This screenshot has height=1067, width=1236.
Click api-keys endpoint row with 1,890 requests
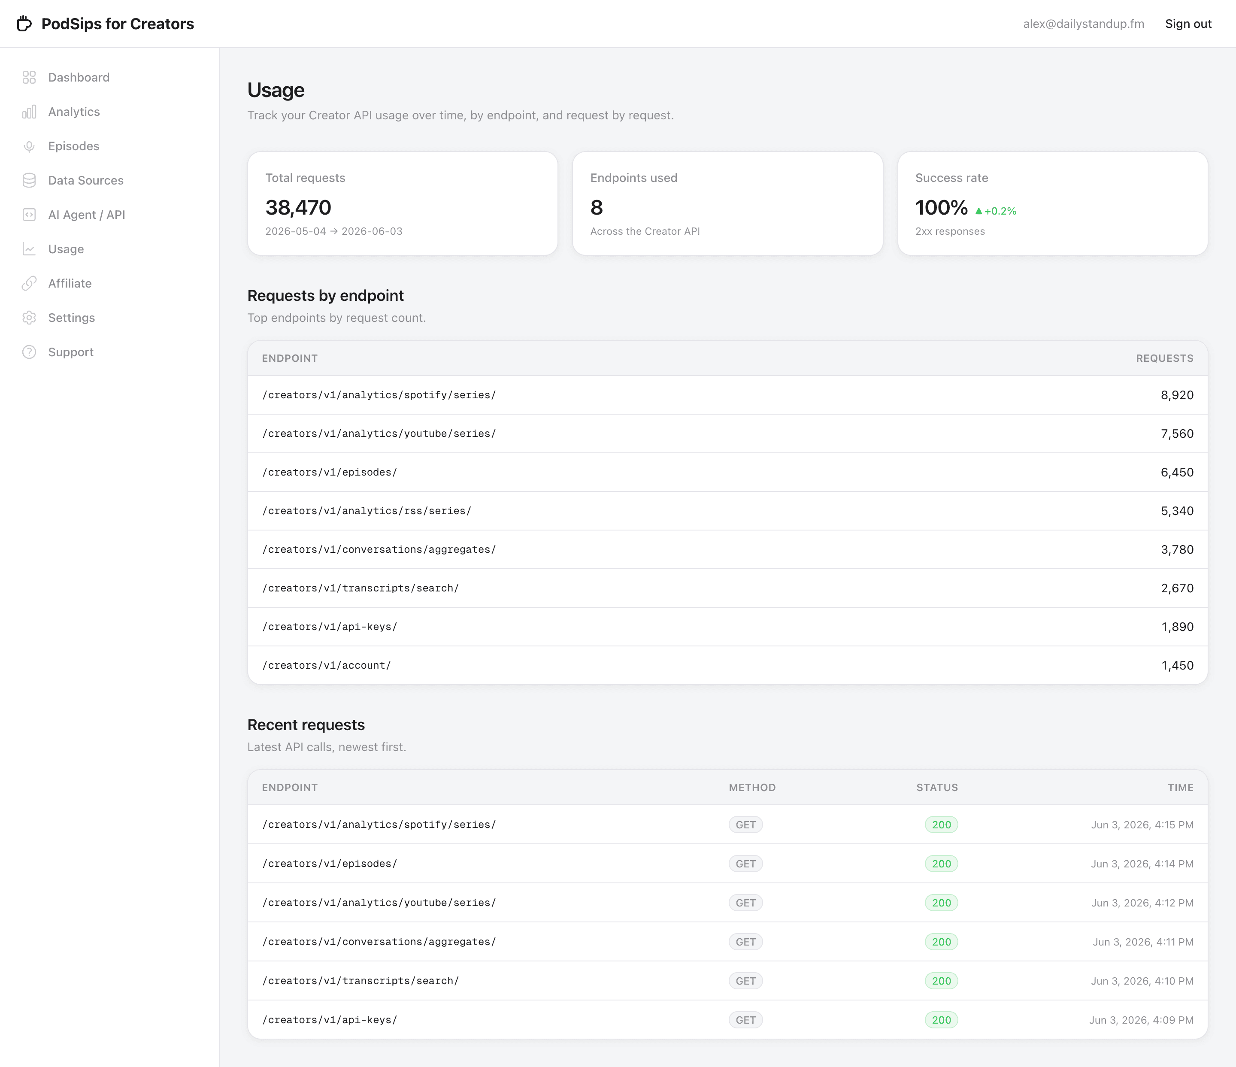(728, 627)
